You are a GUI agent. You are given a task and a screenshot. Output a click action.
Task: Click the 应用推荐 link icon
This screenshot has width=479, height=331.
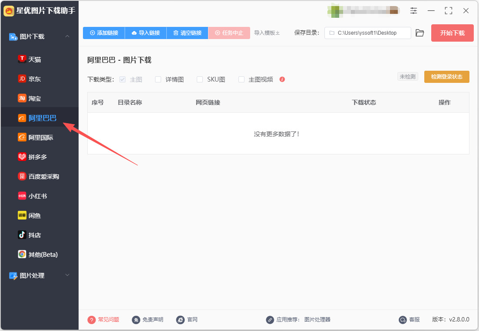tap(270, 320)
